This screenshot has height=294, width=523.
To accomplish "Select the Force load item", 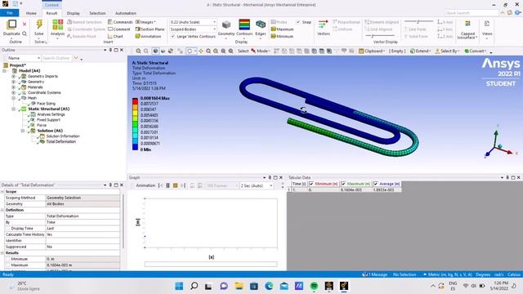I will pyautogui.click(x=42, y=125).
